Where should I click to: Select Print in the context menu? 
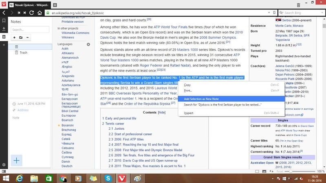click(x=231, y=91)
